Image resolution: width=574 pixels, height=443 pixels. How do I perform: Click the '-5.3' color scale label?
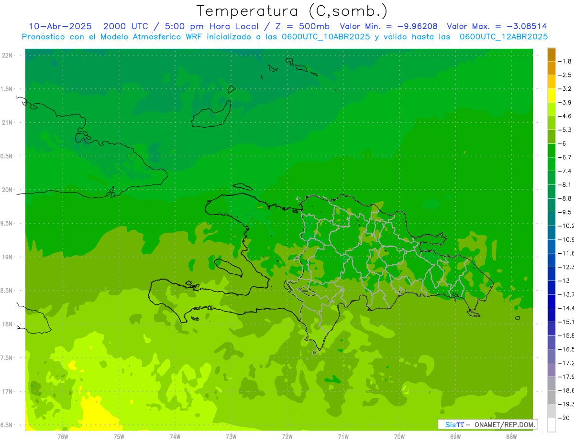[565, 130]
